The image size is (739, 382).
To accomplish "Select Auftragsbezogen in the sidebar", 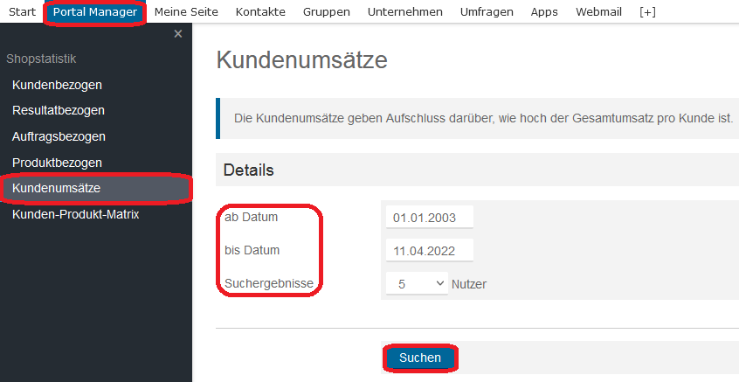I will click(x=59, y=136).
